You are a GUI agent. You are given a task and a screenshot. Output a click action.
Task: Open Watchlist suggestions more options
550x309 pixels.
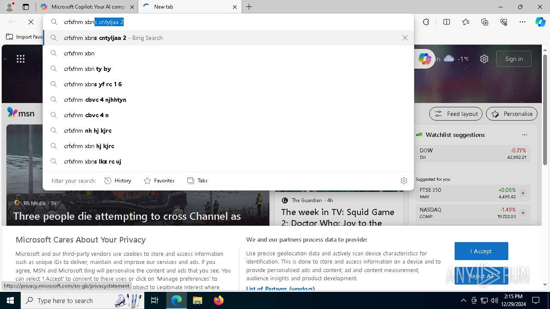[x=525, y=135]
